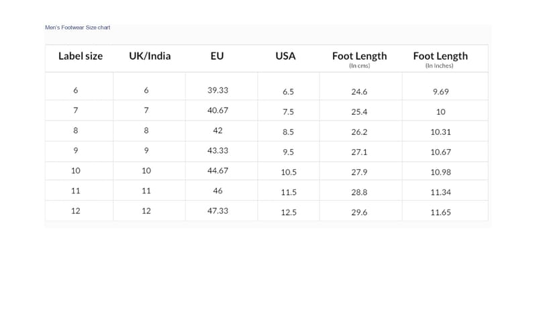
Task: Click the EU size 46 cell
Action: 217,191
